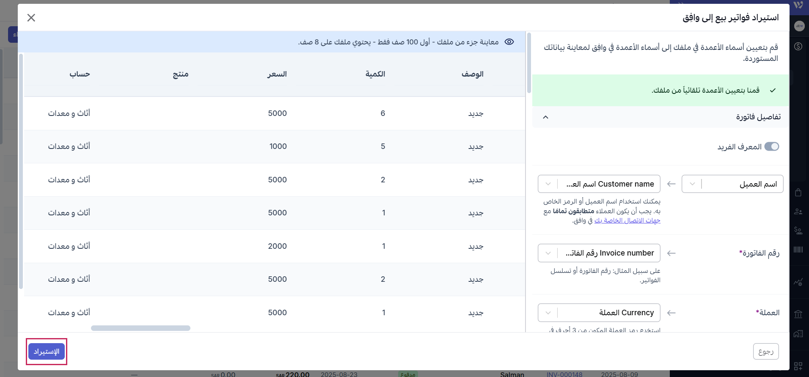The image size is (809, 377).
Task: Click the bank building icon in sidebar
Action: pyautogui.click(x=798, y=314)
